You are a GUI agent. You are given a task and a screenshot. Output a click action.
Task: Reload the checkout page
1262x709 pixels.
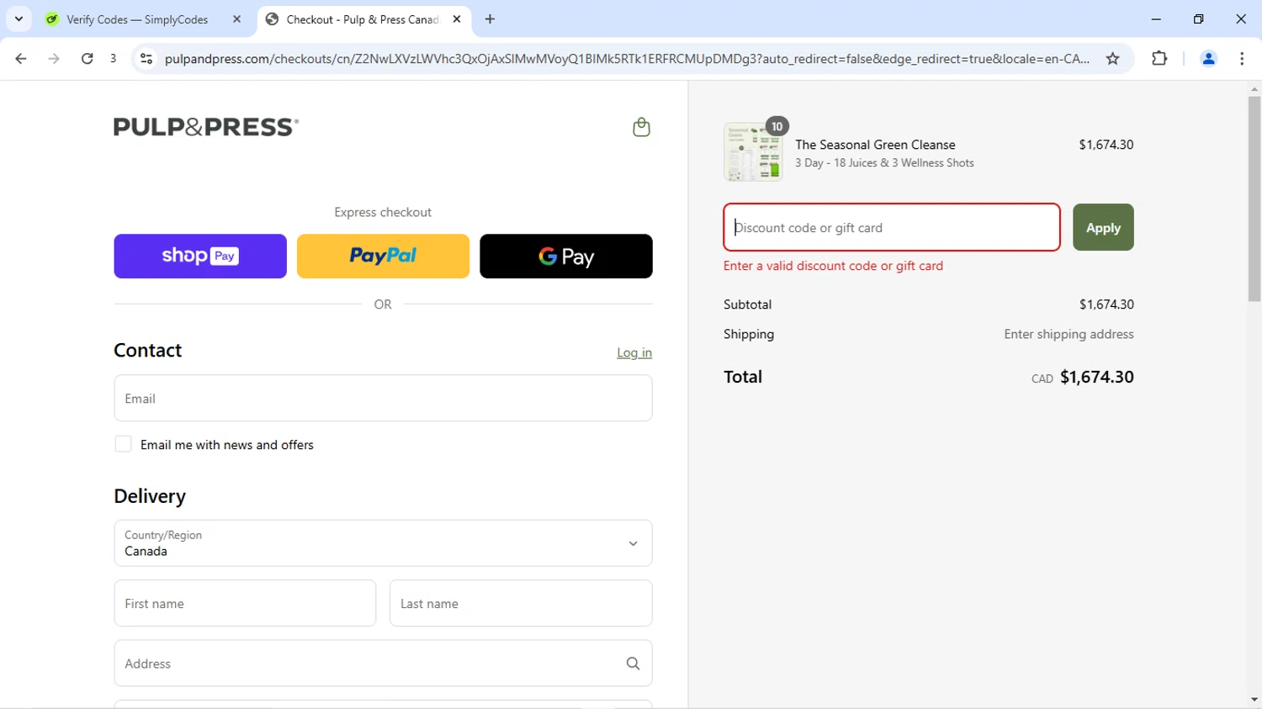(87, 58)
